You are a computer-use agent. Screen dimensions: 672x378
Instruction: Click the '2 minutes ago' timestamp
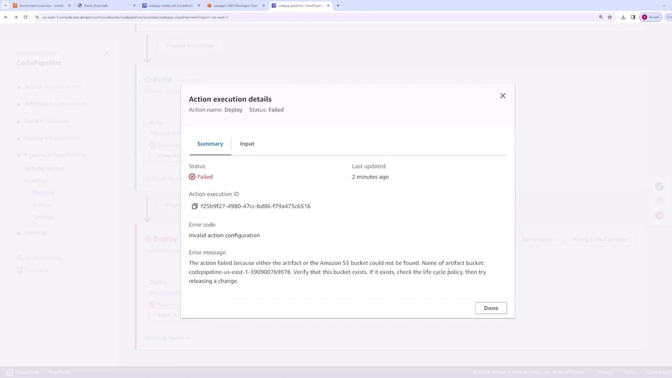(370, 177)
